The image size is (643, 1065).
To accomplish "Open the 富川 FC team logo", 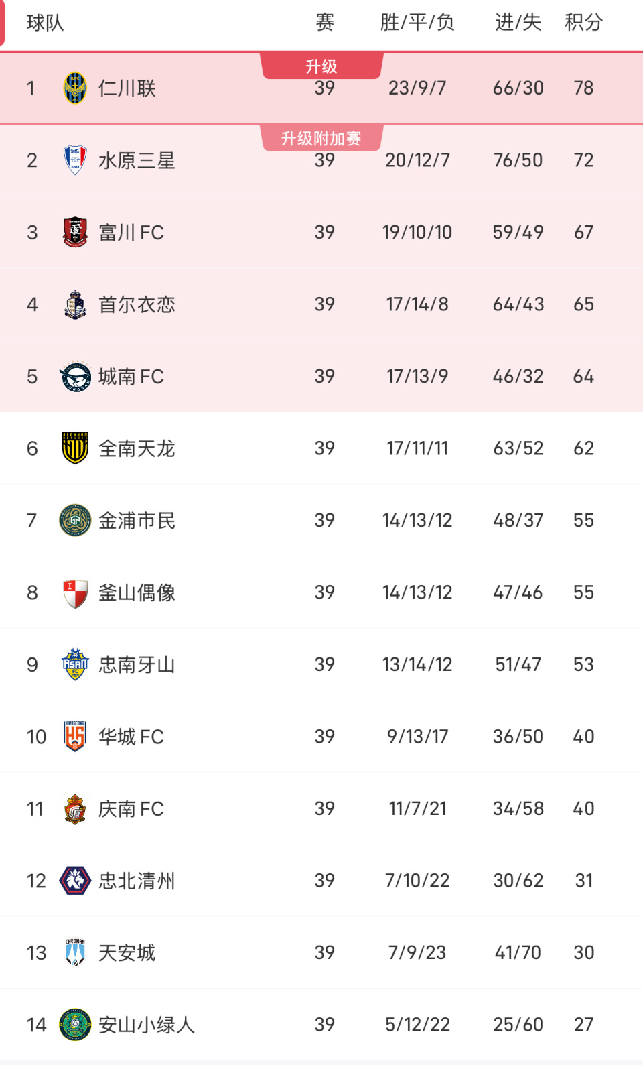I will point(75,232).
